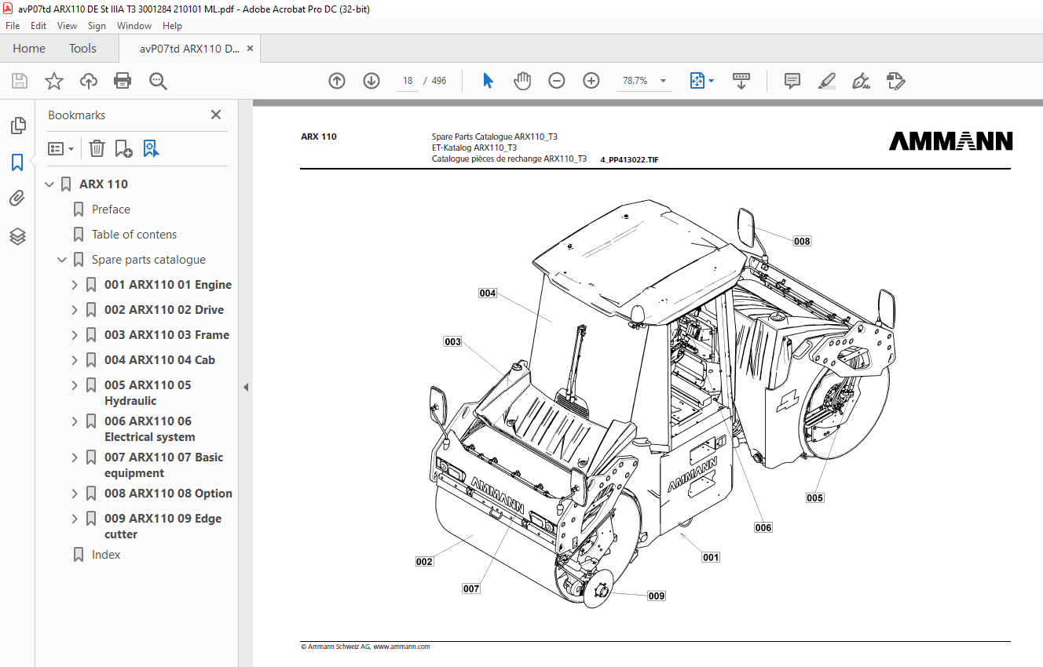Switch to the Home tab
Viewport: 1043px width, 667px height.
pos(29,49)
